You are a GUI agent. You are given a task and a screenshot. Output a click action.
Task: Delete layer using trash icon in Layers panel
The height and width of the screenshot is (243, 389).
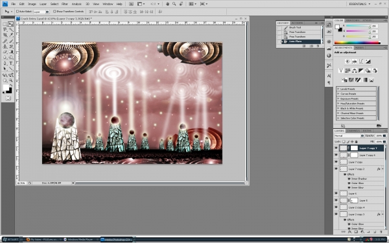coord(381,232)
